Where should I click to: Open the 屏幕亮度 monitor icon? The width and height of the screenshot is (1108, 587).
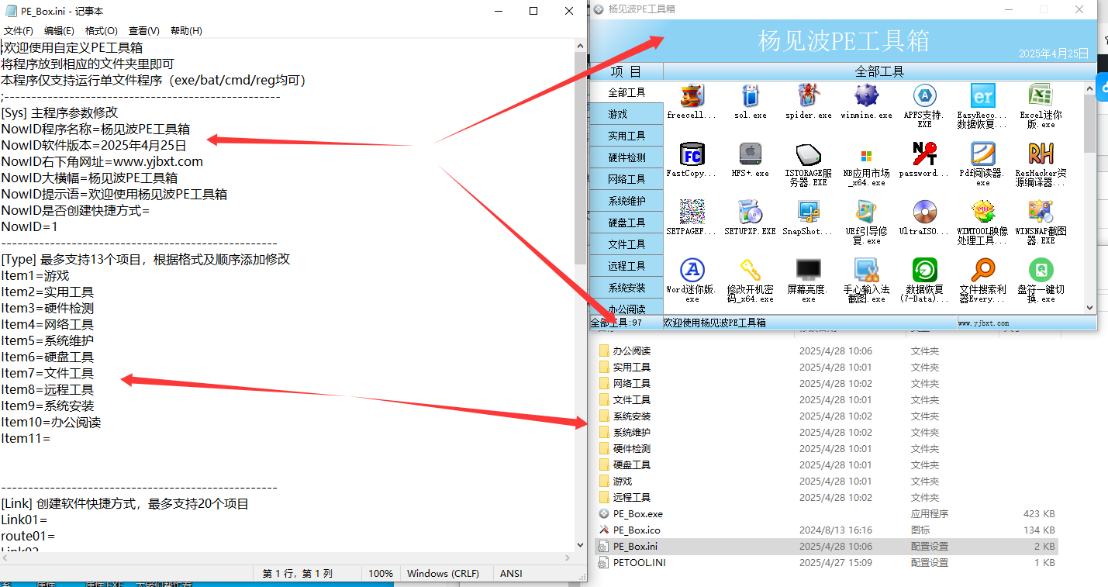click(x=808, y=271)
